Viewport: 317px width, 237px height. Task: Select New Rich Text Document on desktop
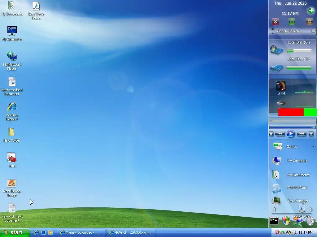click(x=12, y=213)
